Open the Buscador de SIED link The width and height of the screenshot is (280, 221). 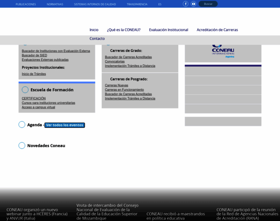[x=35, y=55]
